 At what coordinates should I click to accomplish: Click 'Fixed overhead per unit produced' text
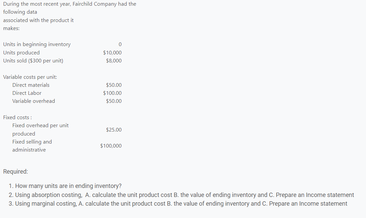pyautogui.click(x=40, y=130)
